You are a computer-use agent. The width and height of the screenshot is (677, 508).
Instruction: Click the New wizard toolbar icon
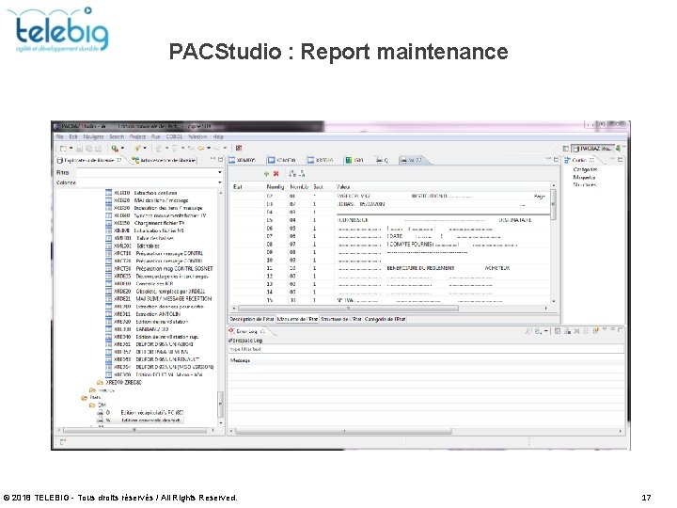63,149
